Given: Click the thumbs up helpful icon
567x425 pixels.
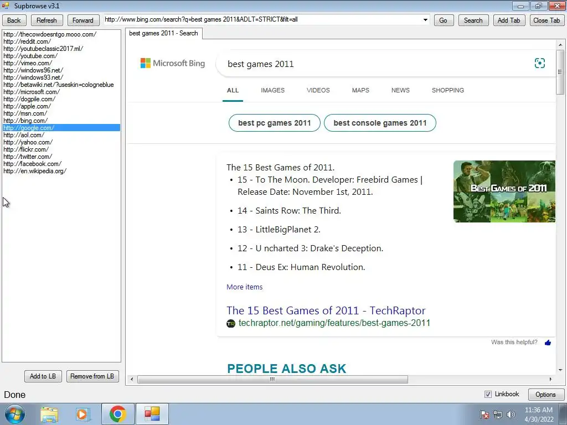Looking at the screenshot, I should [548, 342].
